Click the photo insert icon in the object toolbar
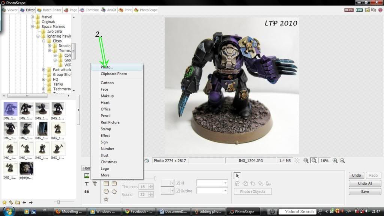Image resolution: width=384 pixels, height=216 pixels. point(87,176)
